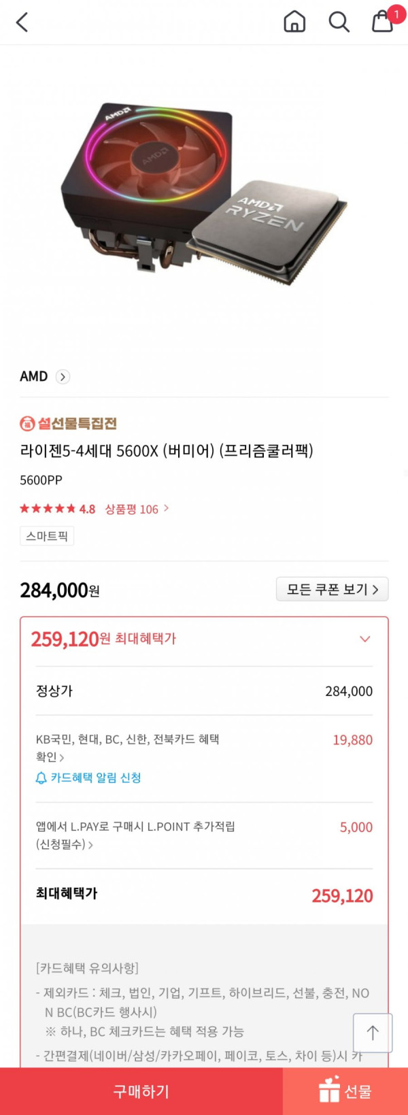Go back using the left arrow icon

click(22, 22)
